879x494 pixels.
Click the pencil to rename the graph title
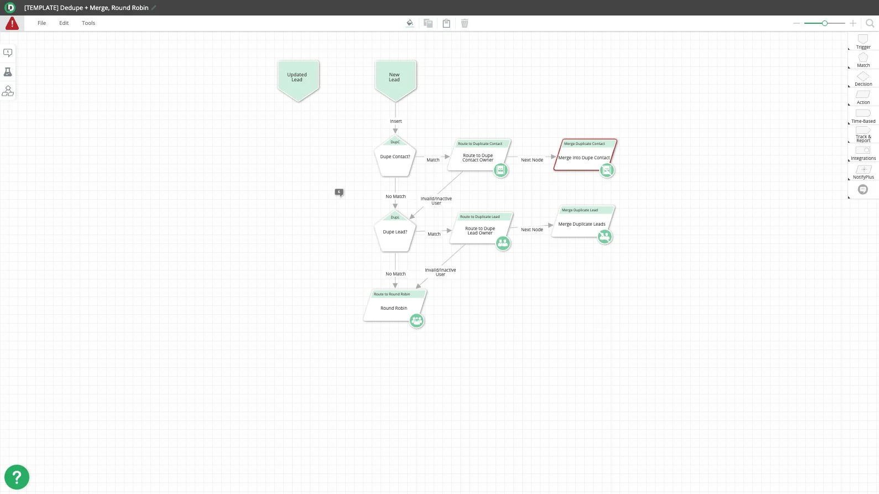point(154,8)
